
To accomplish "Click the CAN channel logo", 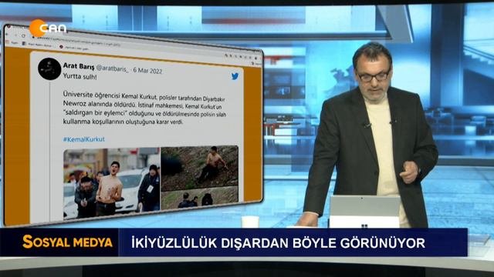I will pos(48,28).
